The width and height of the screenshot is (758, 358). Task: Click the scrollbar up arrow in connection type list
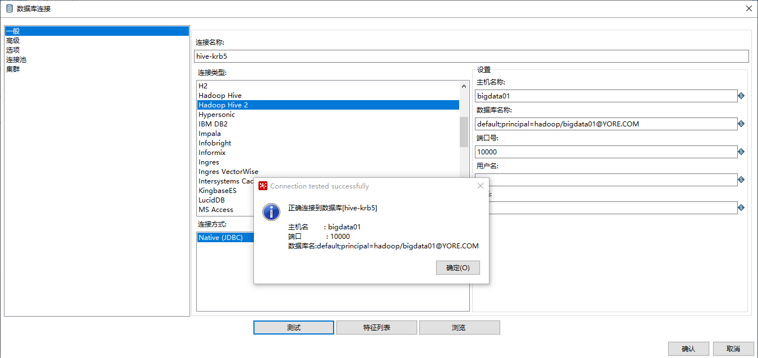click(x=464, y=86)
